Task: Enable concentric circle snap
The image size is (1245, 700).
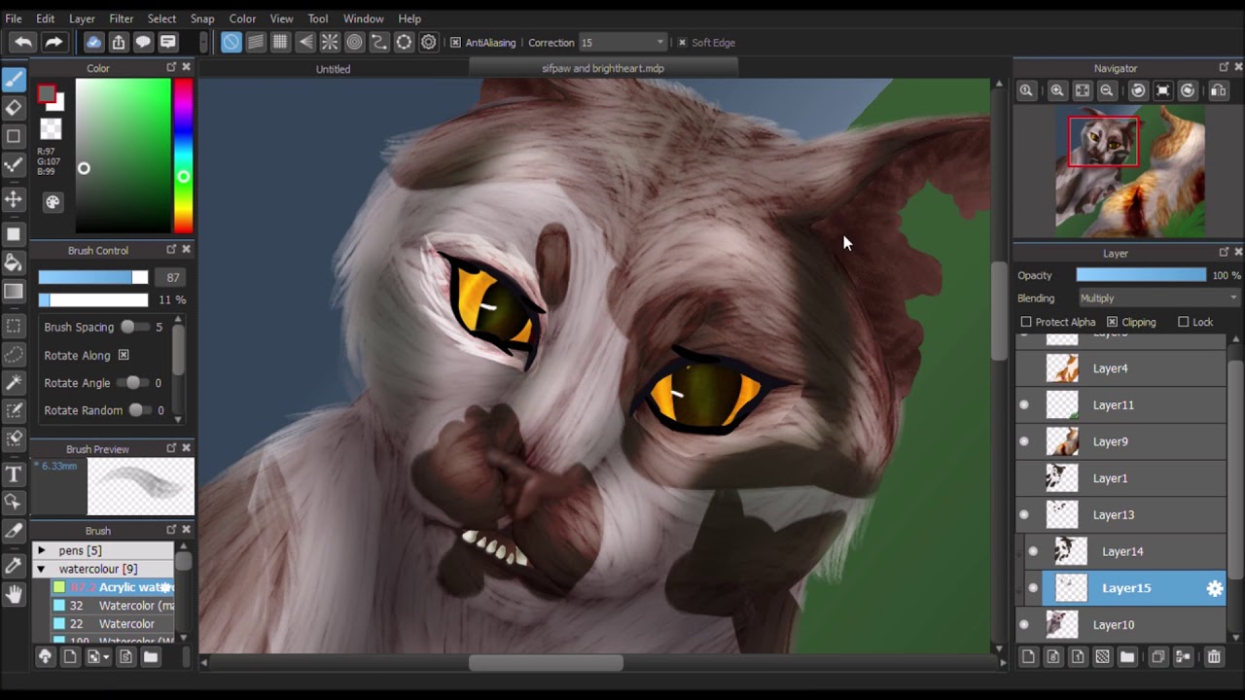Action: click(x=354, y=42)
